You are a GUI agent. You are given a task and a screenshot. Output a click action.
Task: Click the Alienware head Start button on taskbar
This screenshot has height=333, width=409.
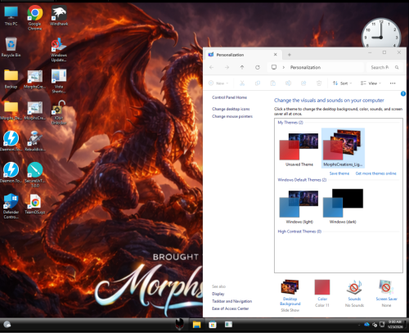pyautogui.click(x=179, y=324)
